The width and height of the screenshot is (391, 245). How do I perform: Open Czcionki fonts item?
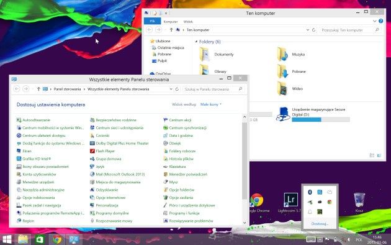[x=100, y=136]
